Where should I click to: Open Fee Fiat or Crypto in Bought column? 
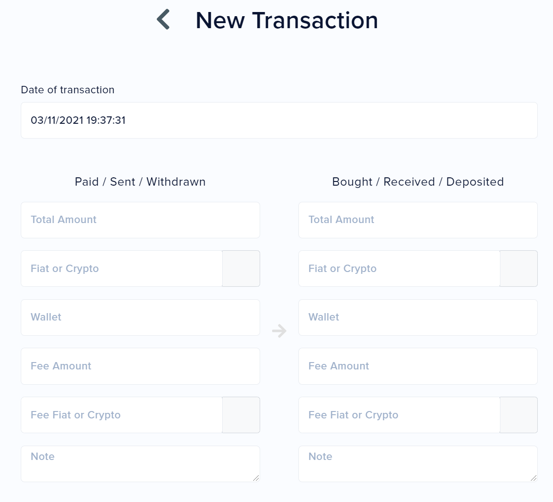tap(399, 415)
